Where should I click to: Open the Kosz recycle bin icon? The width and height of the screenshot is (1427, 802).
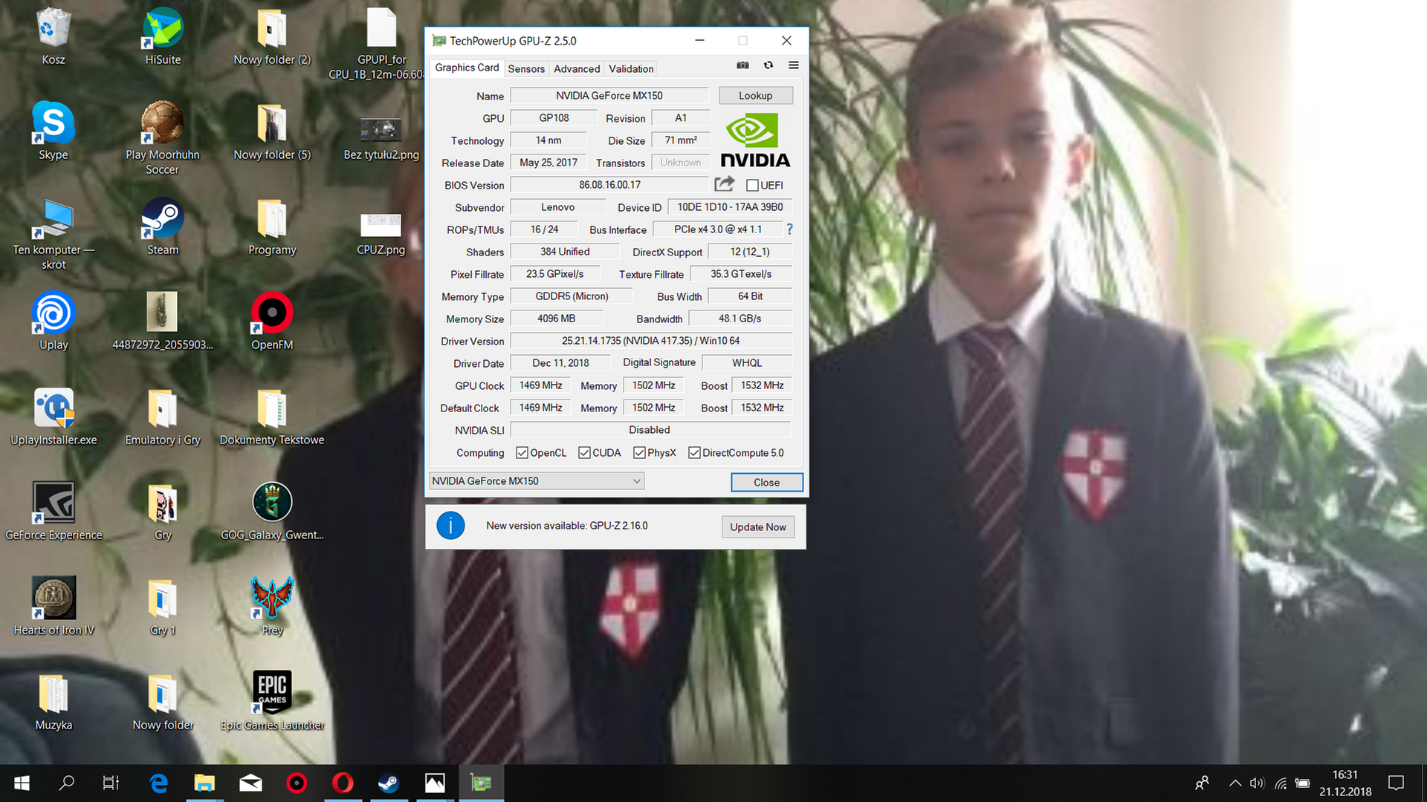pos(54,37)
